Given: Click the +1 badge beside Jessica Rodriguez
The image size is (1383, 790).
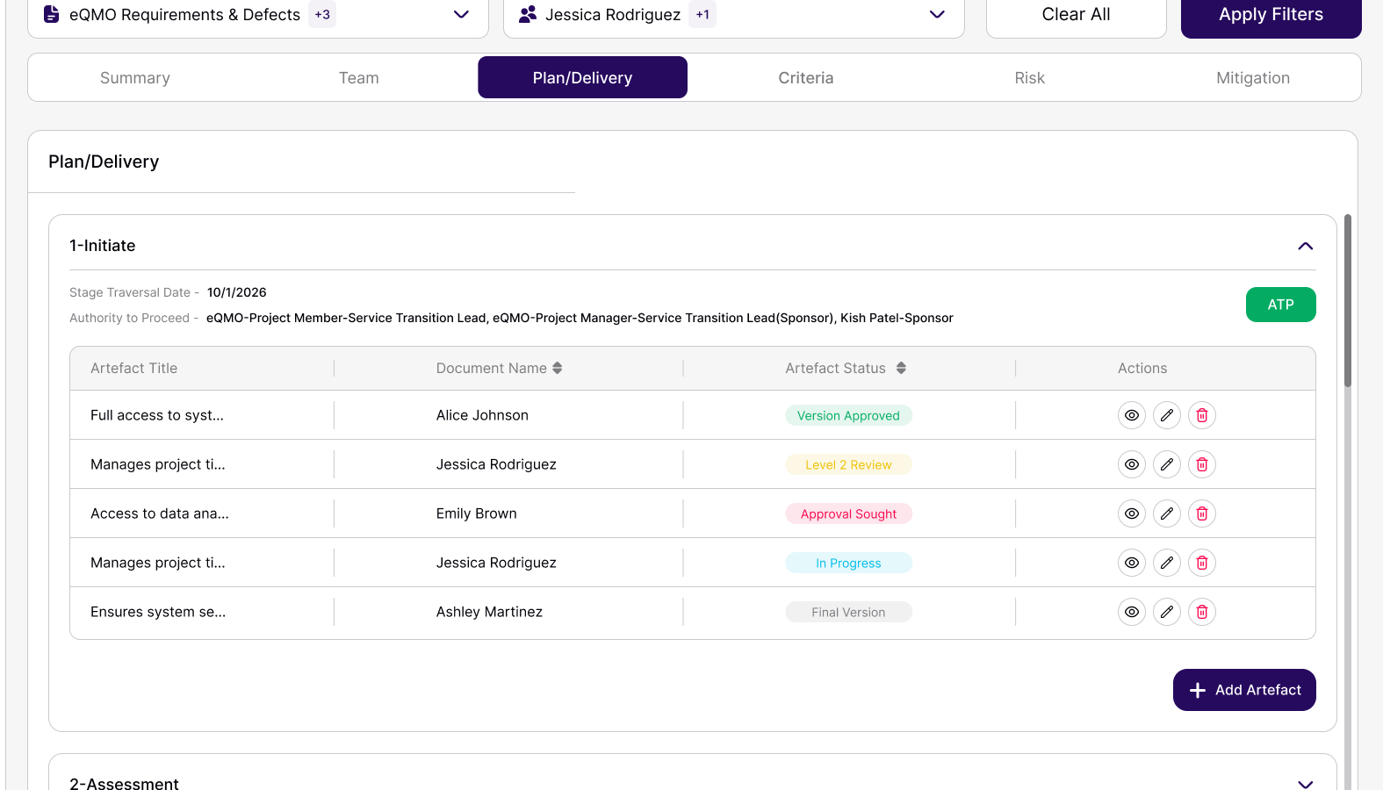Looking at the screenshot, I should pyautogui.click(x=702, y=15).
